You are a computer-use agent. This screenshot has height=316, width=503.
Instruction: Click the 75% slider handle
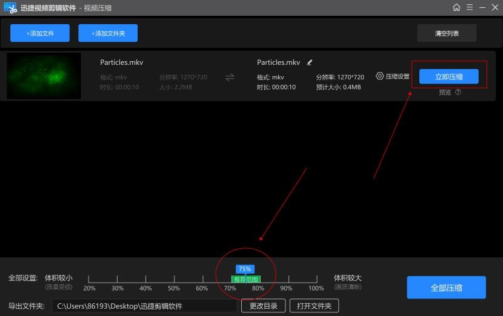(x=245, y=269)
